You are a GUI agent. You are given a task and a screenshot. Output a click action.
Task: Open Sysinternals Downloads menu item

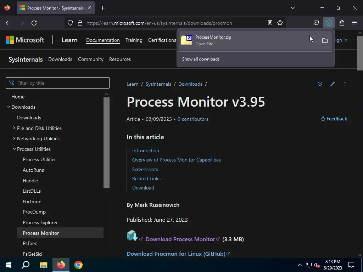tap(60, 59)
